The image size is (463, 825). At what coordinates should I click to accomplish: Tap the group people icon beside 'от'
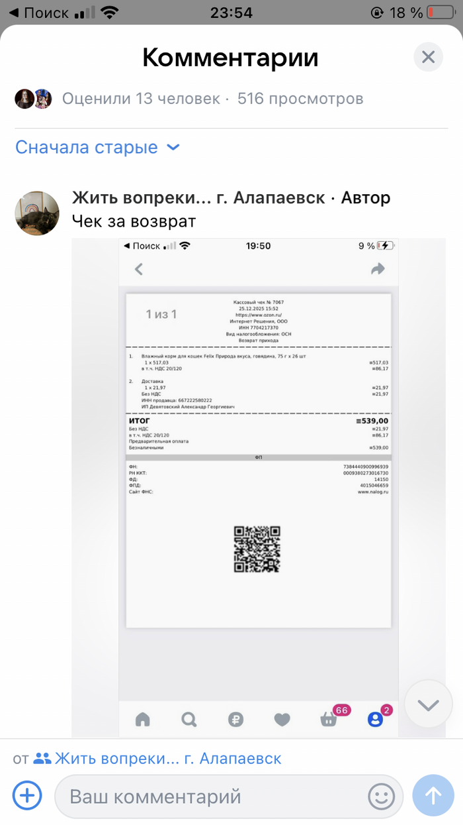pos(42,758)
